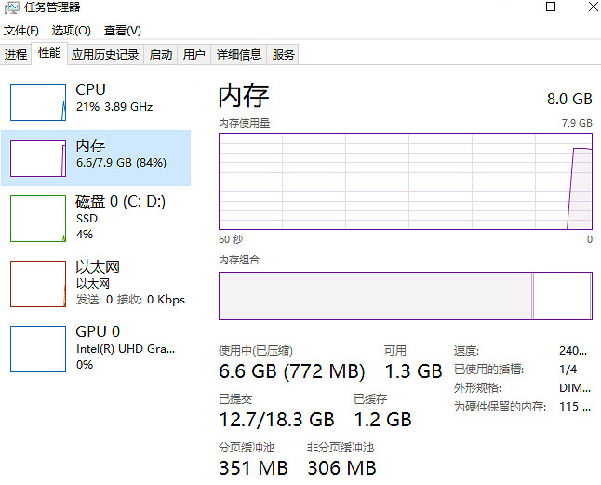Open the 启动 tab
601x485 pixels.
click(161, 55)
